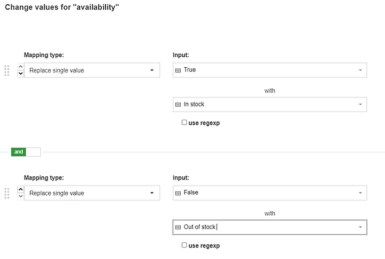The width and height of the screenshot is (385, 259).
Task: Grab the drag handle of the True rule
Action: click(7, 70)
